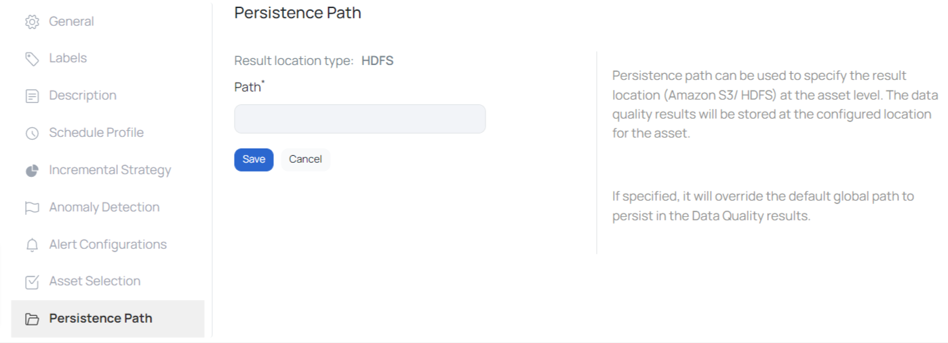This screenshot has height=343, width=948.
Task: Save the persistence path
Action: (x=254, y=159)
